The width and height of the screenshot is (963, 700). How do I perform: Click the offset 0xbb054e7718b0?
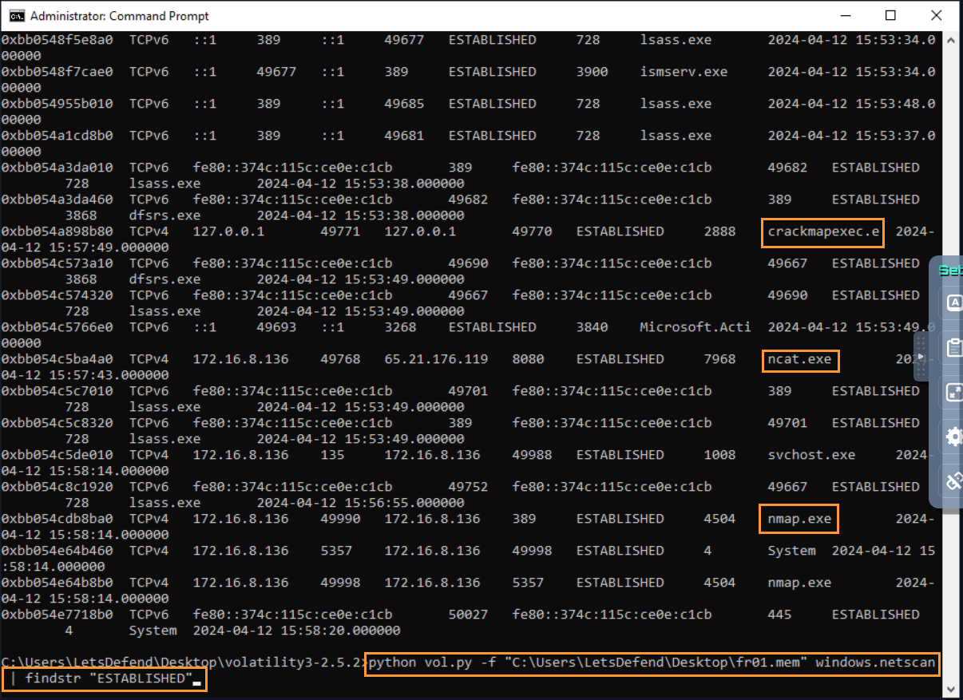57,615
